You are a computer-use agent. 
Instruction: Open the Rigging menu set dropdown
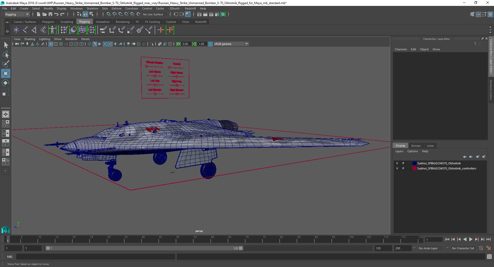[17, 14]
